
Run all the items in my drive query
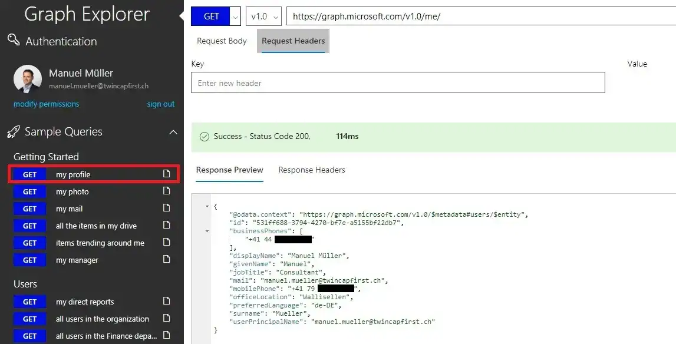94,226
